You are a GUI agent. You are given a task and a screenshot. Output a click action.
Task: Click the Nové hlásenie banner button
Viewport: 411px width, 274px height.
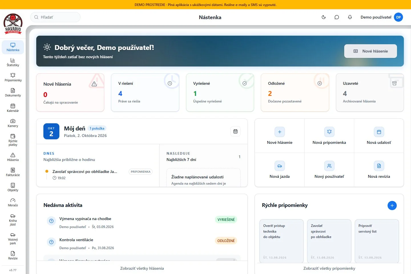click(370, 51)
